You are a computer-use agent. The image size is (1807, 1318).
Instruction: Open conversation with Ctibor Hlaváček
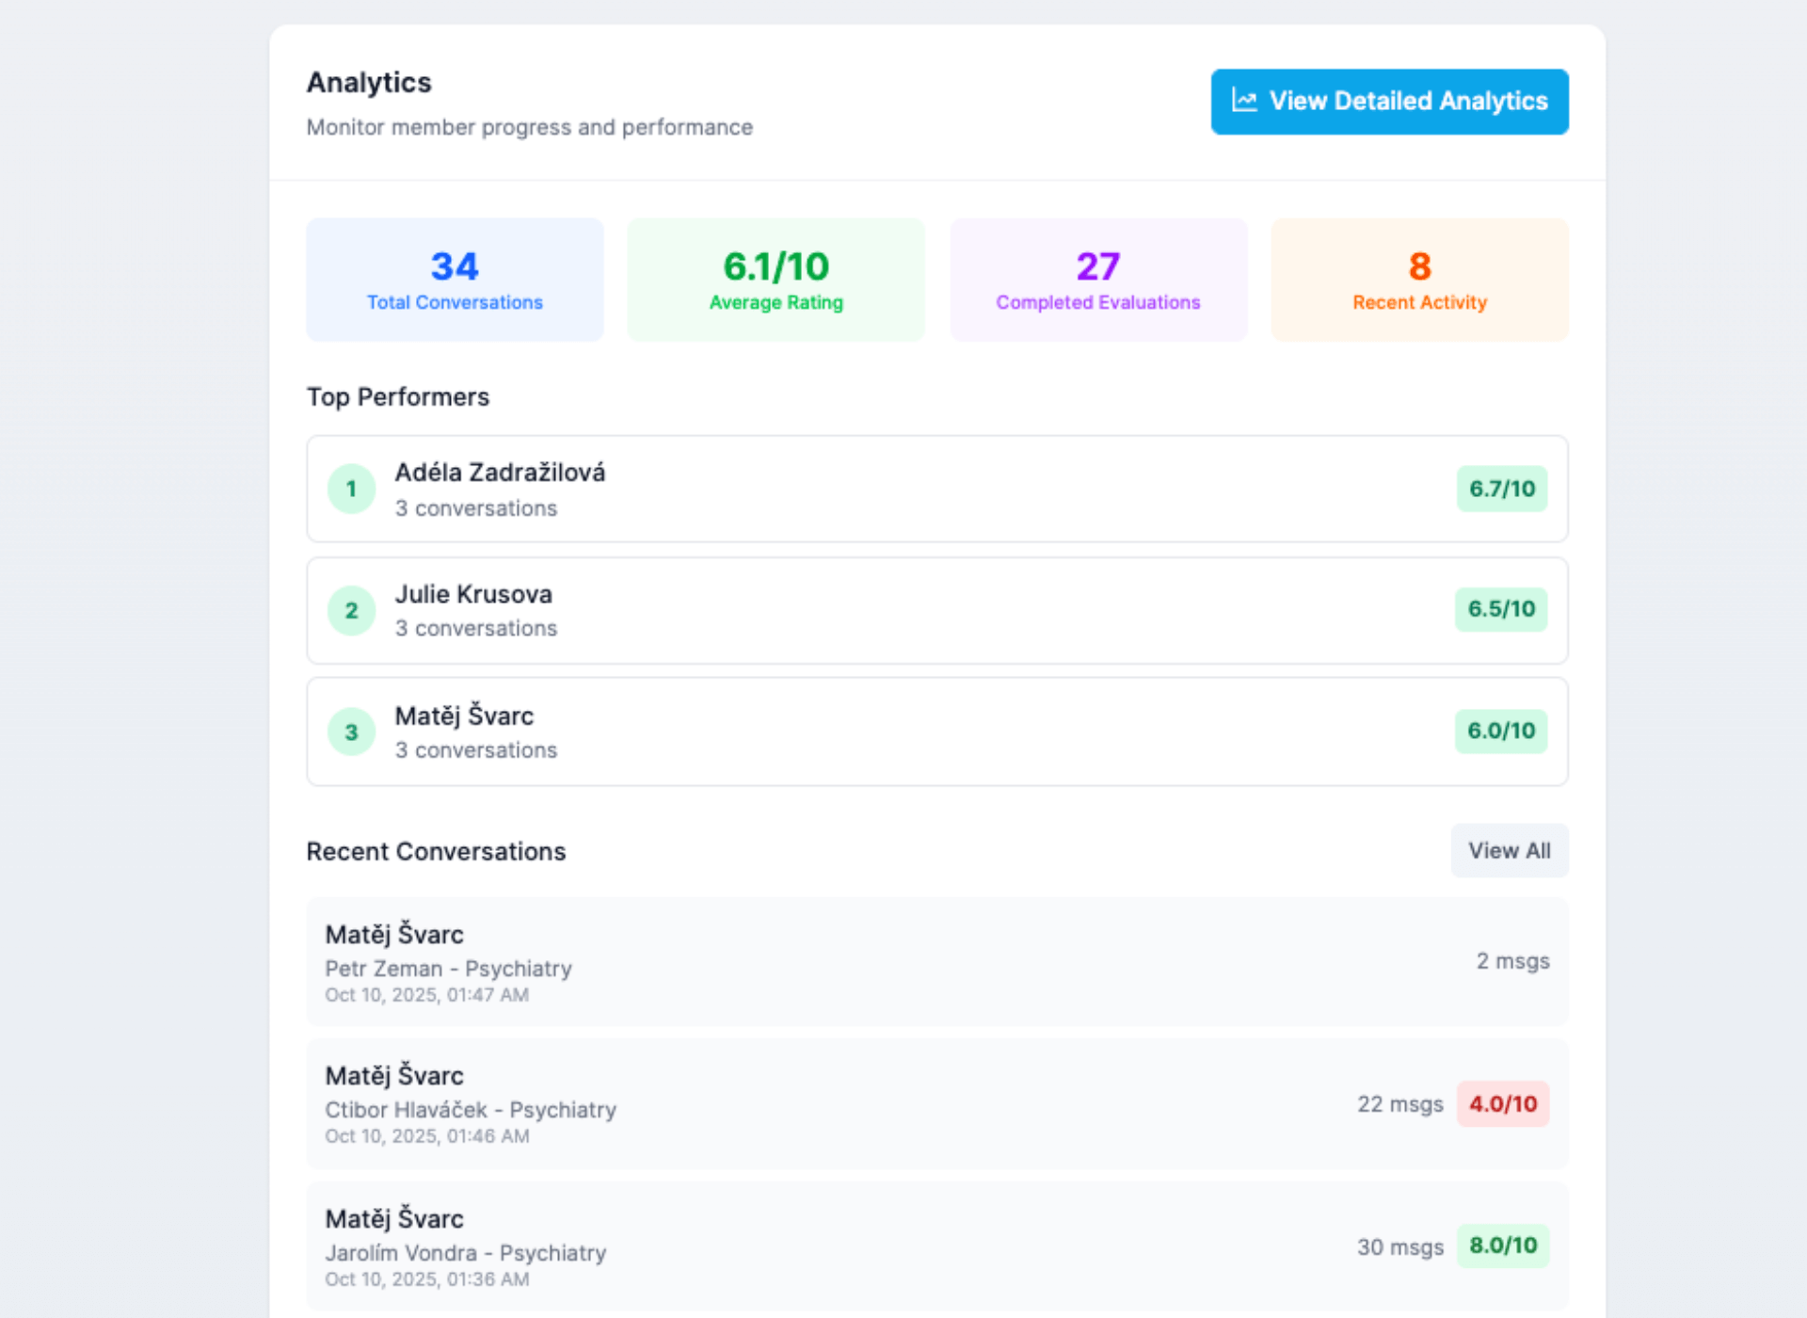click(x=936, y=1103)
